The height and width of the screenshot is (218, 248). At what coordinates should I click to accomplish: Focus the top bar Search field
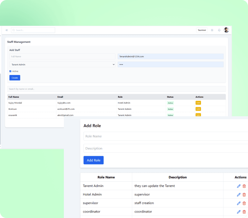(x=33, y=30)
